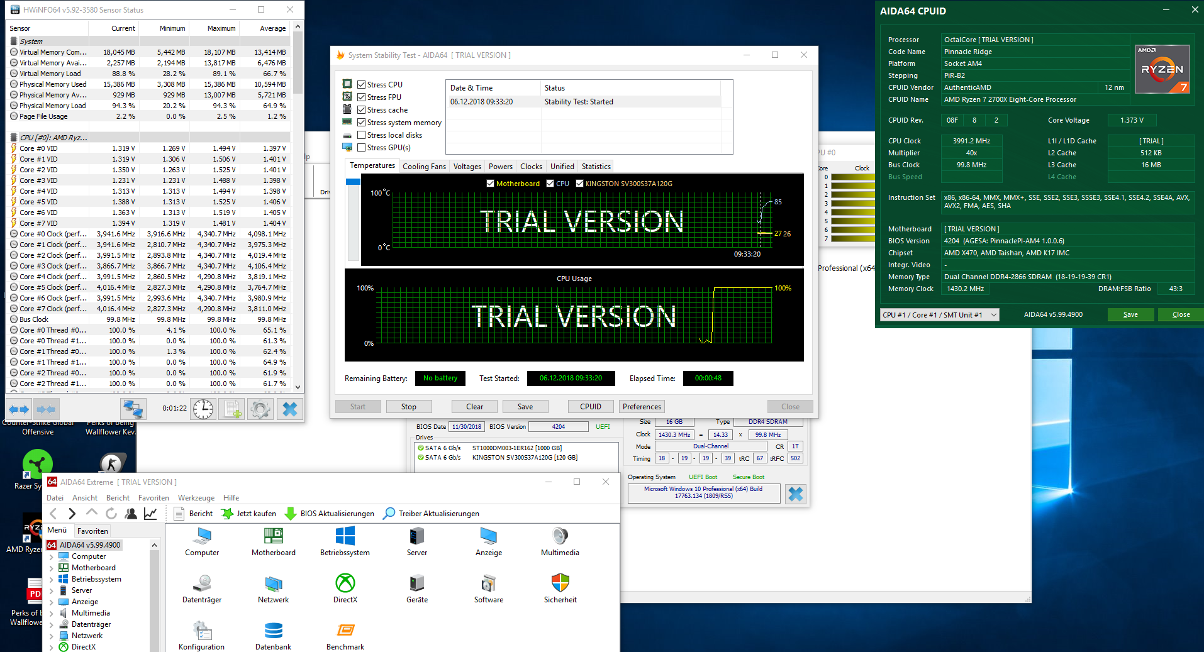Screen dimensions: 1204x652
Task: Open the CPU #1 / Core #1 dropdown
Action: click(x=940, y=315)
